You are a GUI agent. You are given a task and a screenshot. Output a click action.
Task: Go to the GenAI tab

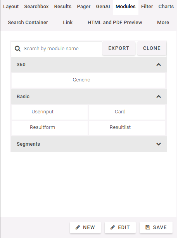103,7
